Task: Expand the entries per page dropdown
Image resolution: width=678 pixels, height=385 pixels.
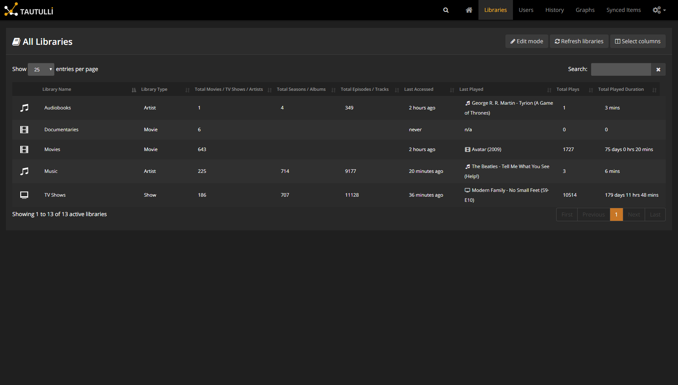Action: click(x=41, y=69)
